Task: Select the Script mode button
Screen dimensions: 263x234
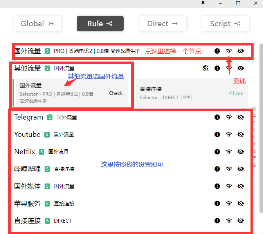Action: point(225,24)
